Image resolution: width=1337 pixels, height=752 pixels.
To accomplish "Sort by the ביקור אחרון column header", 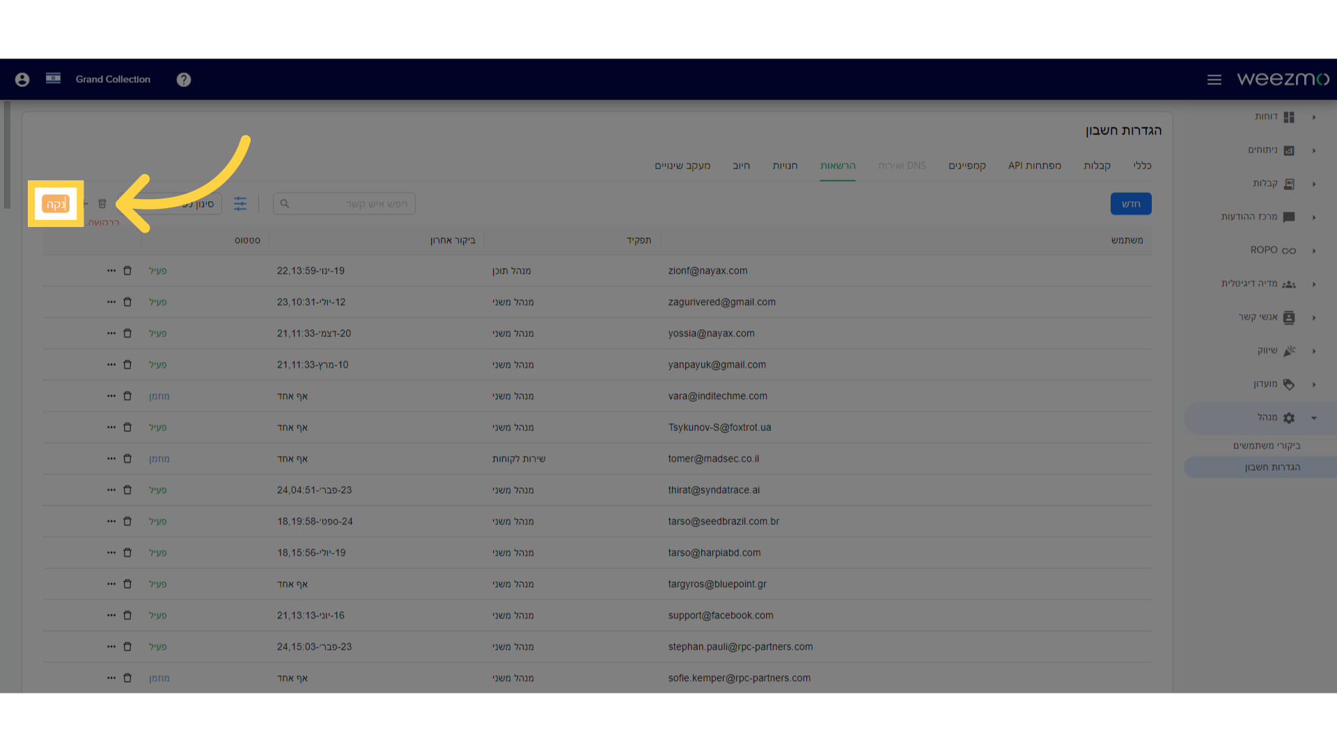I will pyautogui.click(x=453, y=240).
